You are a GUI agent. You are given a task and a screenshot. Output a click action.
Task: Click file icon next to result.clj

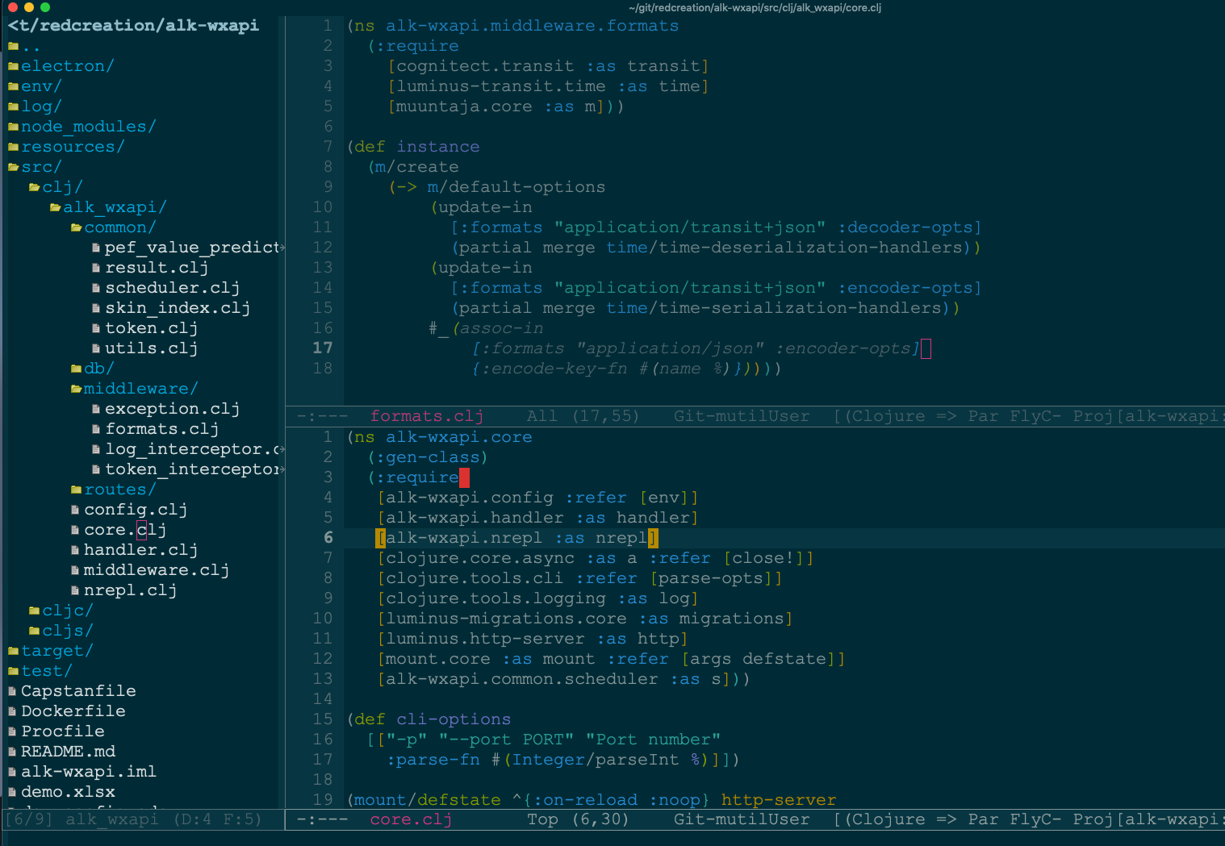(97, 268)
